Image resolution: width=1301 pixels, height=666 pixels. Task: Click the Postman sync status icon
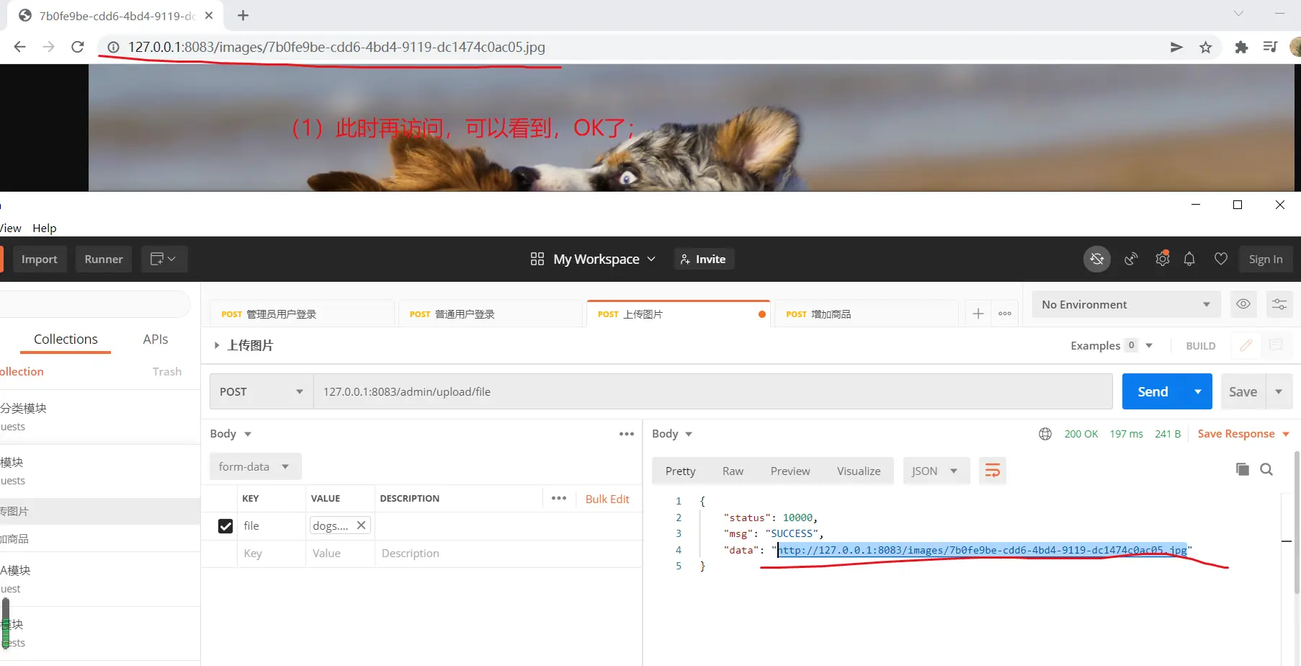[1097, 259]
